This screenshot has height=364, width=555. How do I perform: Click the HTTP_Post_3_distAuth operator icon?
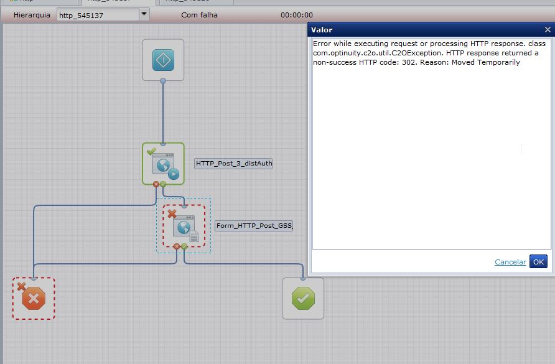163,164
